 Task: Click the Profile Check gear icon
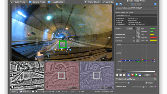point(116,83)
